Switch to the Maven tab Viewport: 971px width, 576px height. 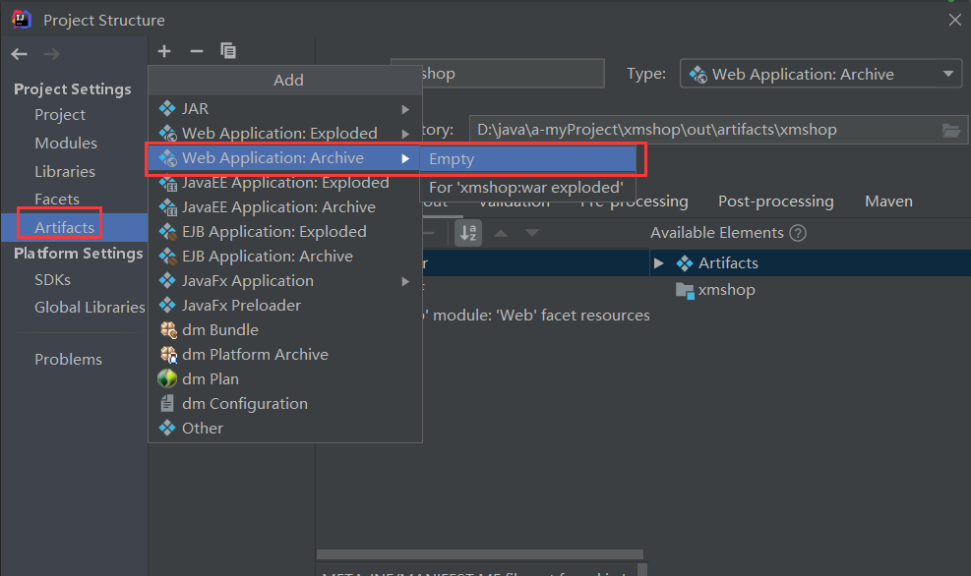tap(888, 202)
